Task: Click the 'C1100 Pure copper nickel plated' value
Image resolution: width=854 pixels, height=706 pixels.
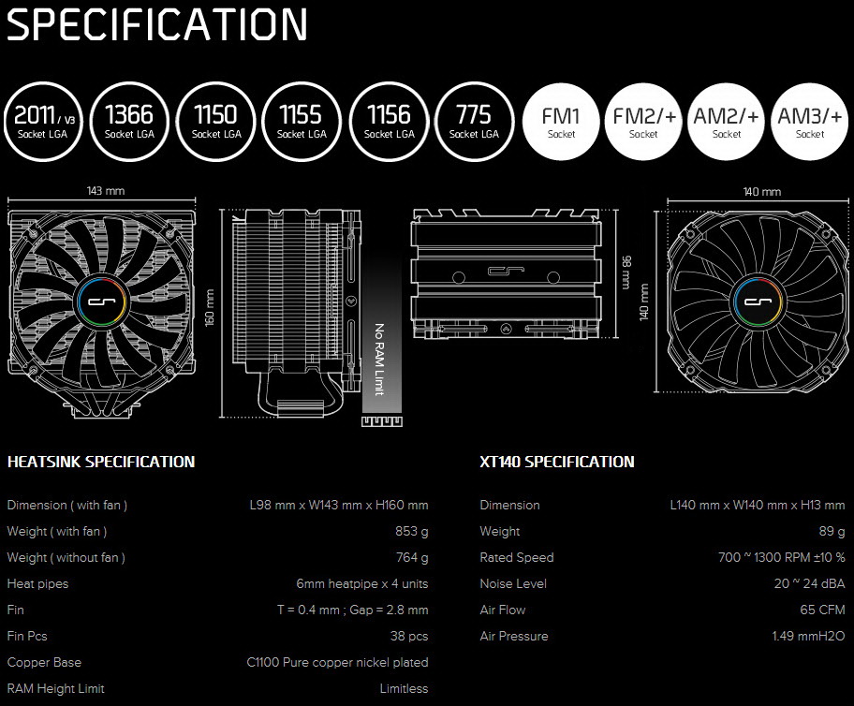Action: point(338,662)
